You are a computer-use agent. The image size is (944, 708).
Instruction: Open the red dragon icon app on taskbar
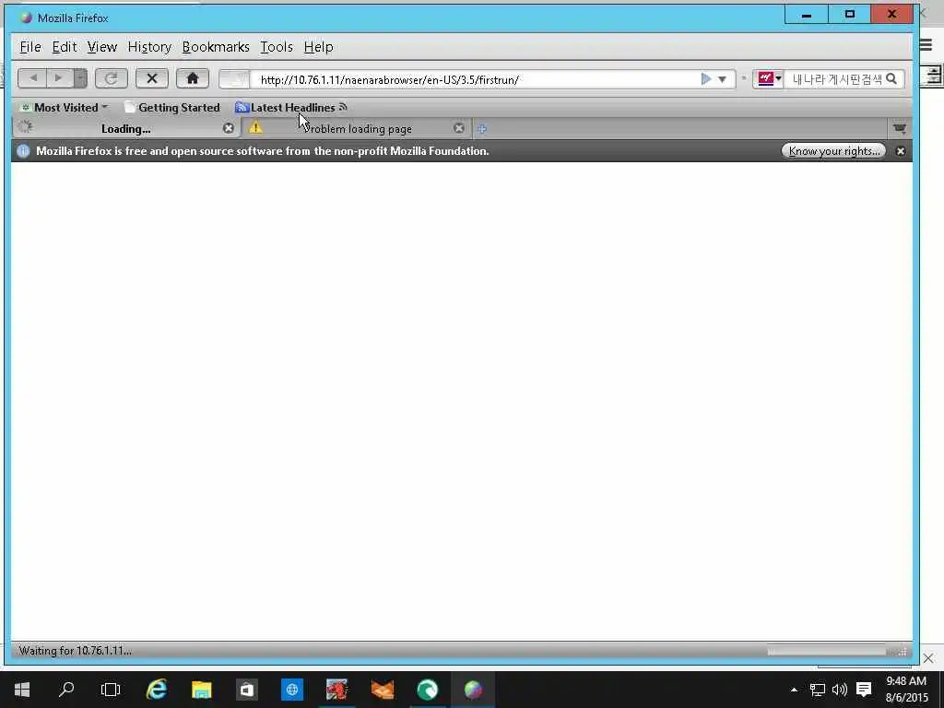point(337,690)
